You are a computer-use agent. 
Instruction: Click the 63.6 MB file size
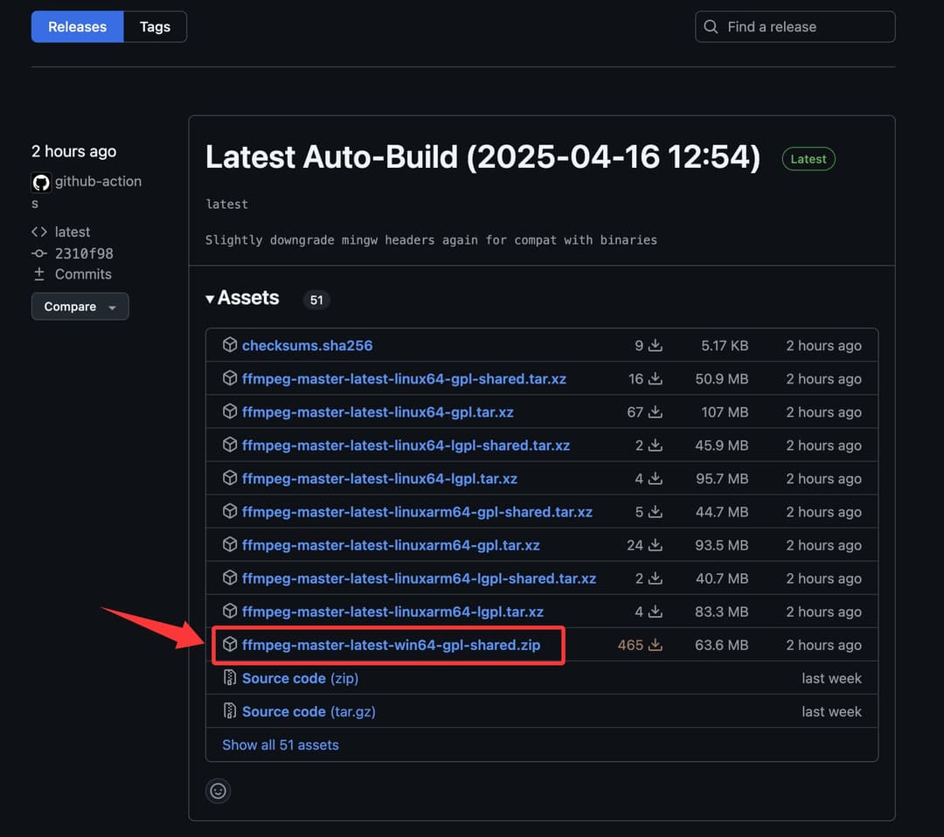(721, 645)
